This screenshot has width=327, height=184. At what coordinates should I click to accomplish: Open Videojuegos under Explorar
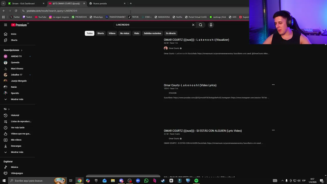[x=17, y=173]
